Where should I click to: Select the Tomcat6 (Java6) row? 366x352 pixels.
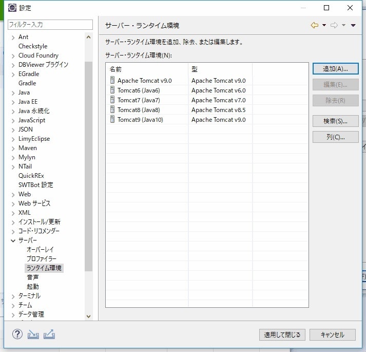tap(139, 90)
